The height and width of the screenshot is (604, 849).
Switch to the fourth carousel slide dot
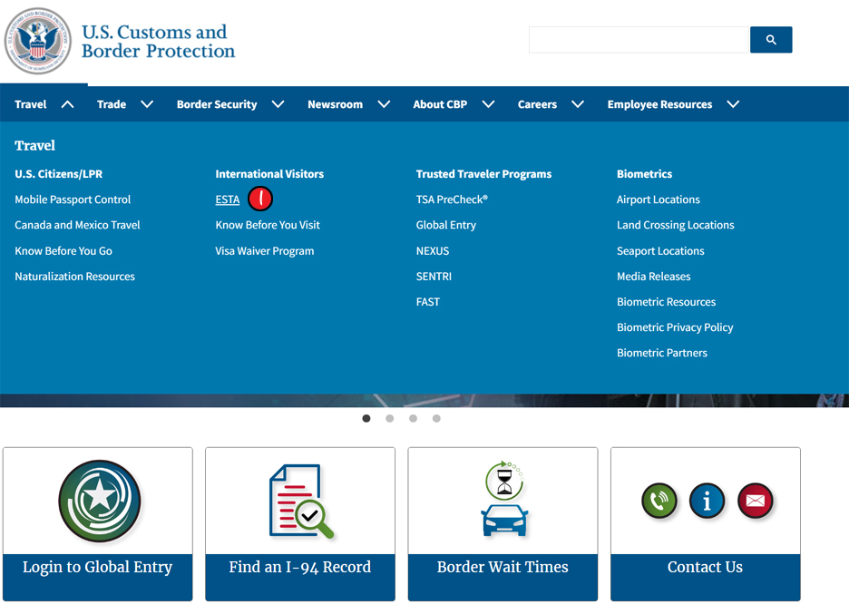pyautogui.click(x=436, y=418)
